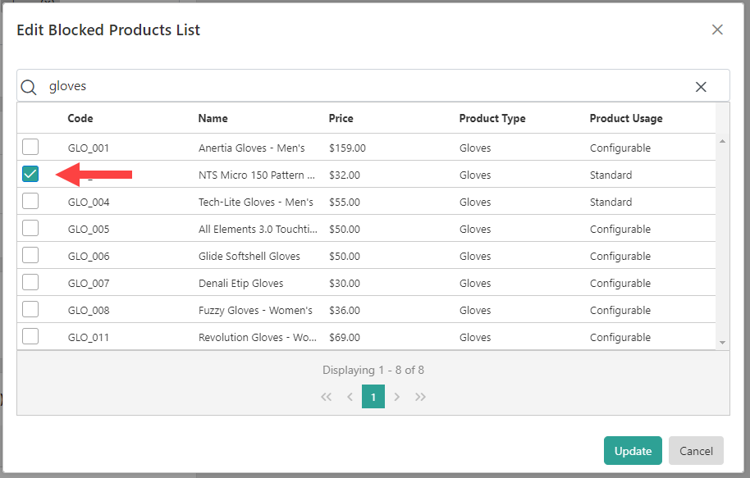Select the Glide Softshell Gloves checkbox
The height and width of the screenshot is (478, 750).
[30, 255]
